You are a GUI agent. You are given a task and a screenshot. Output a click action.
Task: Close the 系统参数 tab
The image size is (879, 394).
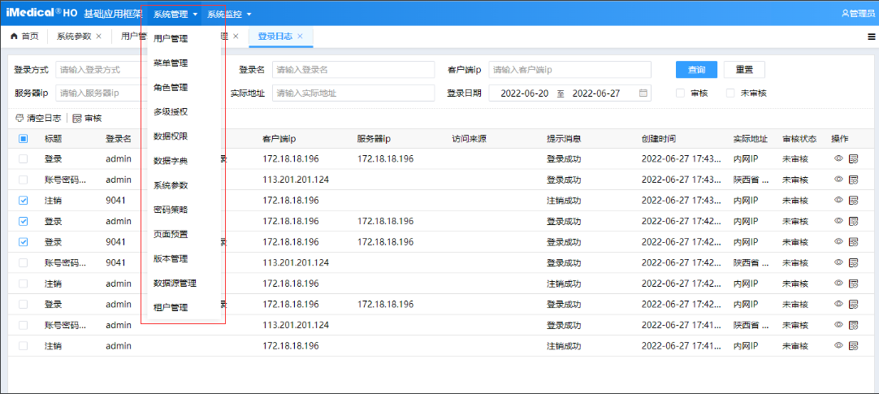tap(98, 37)
